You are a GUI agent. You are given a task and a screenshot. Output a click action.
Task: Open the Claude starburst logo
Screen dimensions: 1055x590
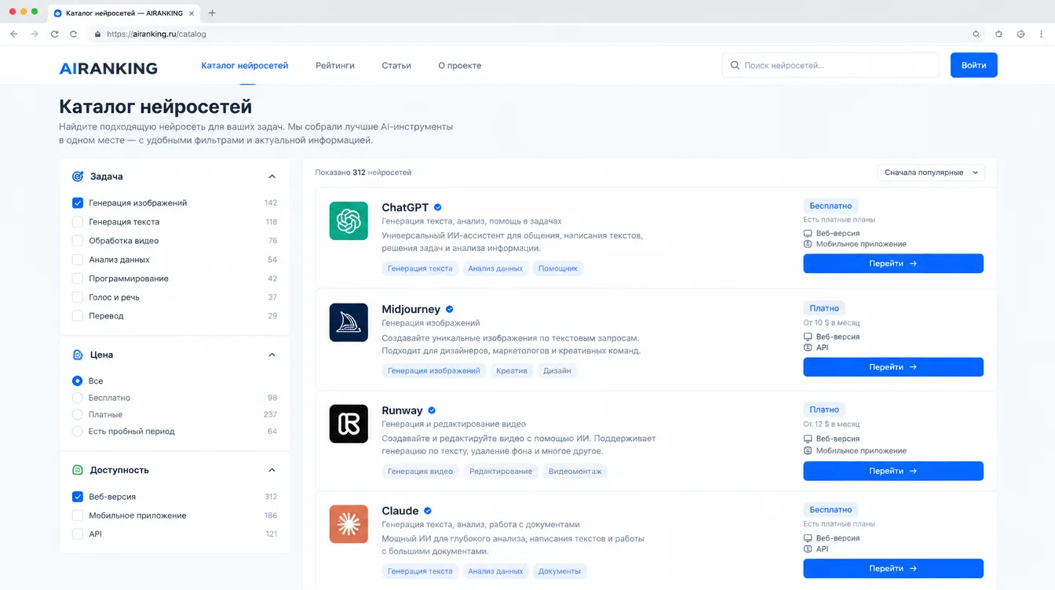[349, 524]
